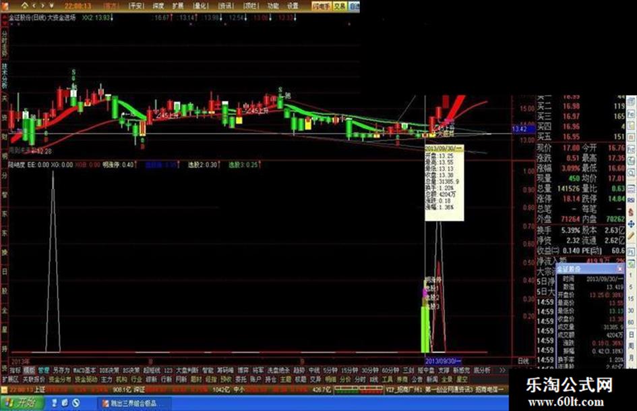
Task: Click the magnifier search icon in right sidebar
Action: point(631,173)
